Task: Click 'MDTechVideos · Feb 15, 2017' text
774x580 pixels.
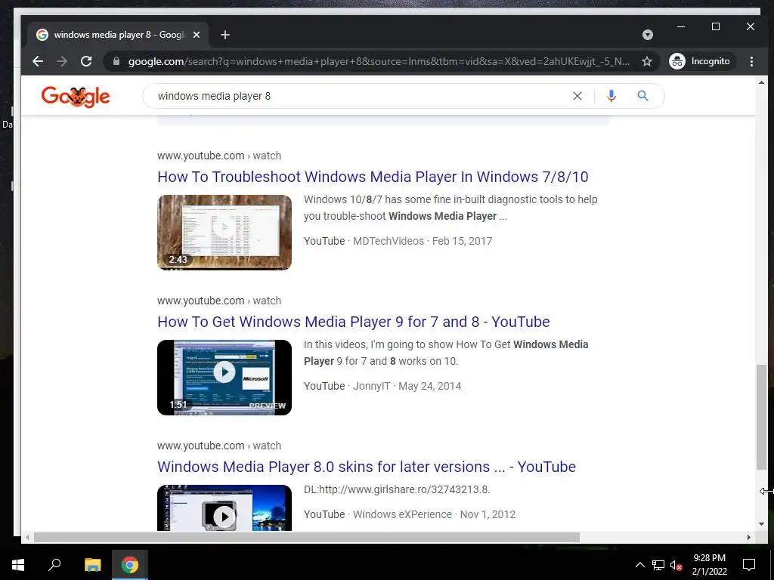Action: tap(423, 241)
